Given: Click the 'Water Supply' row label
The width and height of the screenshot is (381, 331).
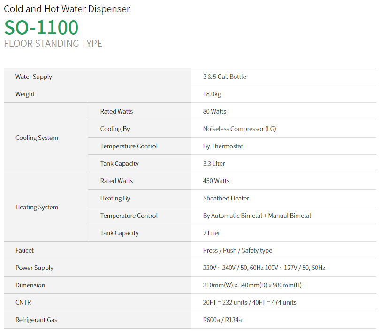Looking at the screenshot, I should [34, 77].
